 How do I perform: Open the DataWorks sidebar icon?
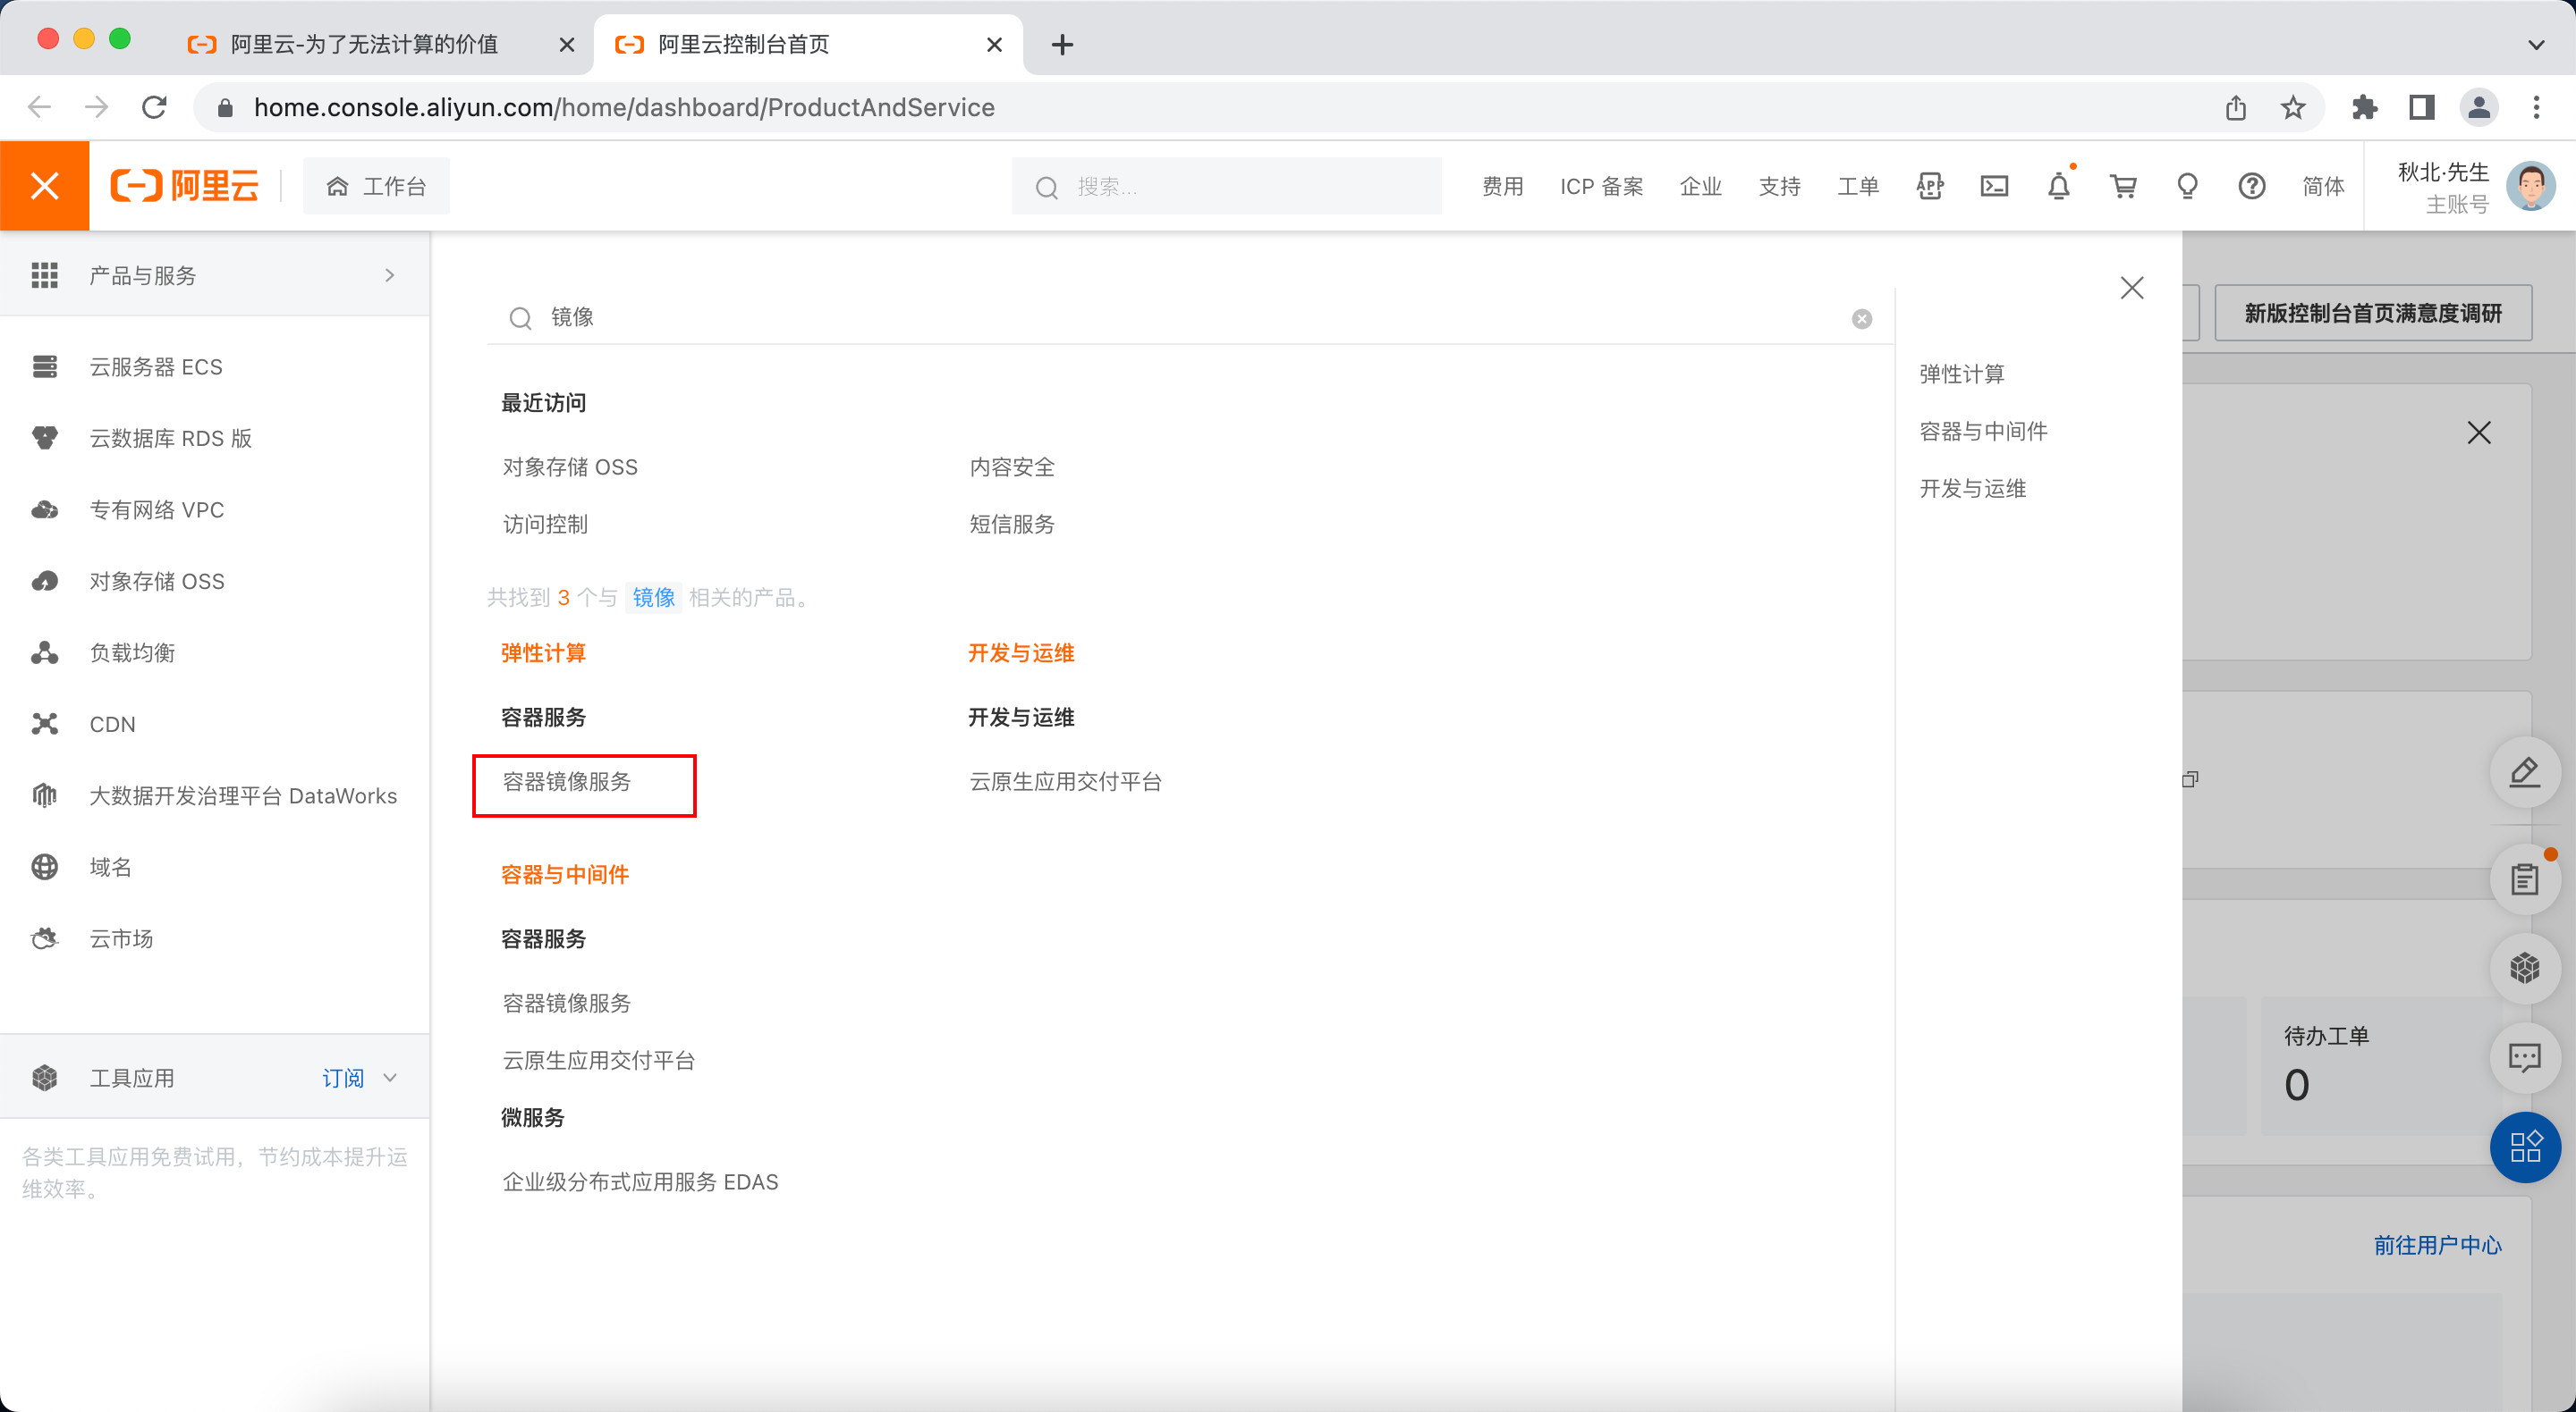pyautogui.click(x=45, y=795)
